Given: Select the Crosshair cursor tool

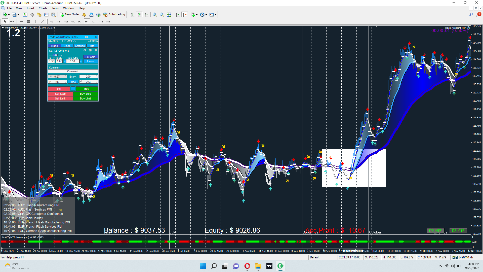Looking at the screenshot, I should click(12, 21).
